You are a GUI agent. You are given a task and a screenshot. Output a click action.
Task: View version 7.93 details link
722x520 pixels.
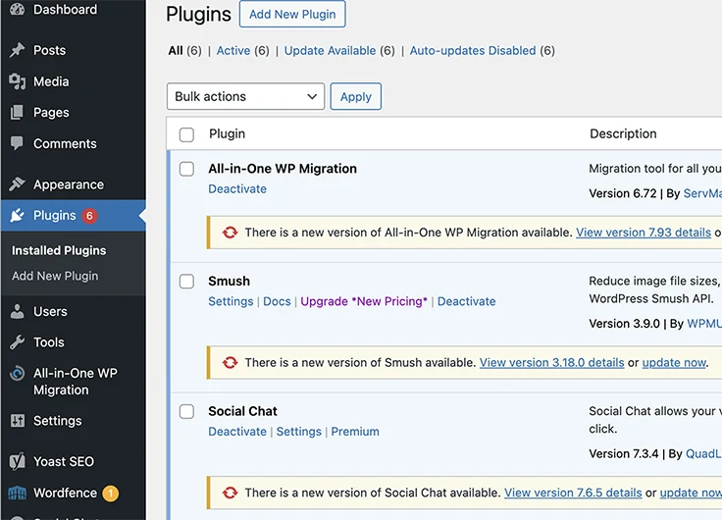[x=644, y=233]
